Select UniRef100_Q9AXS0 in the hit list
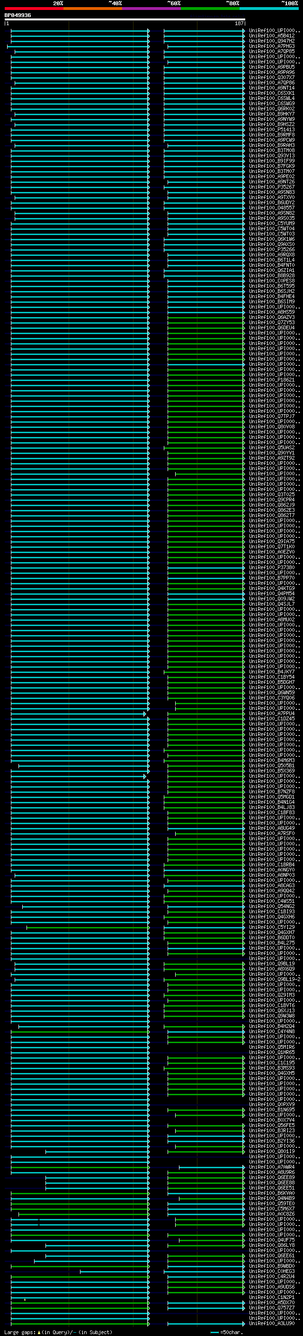 272,244
